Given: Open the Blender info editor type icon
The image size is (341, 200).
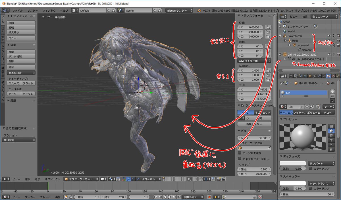Looking at the screenshot, I should (6, 10).
